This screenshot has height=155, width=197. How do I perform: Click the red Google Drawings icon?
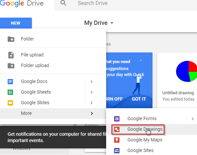[x=117, y=129]
